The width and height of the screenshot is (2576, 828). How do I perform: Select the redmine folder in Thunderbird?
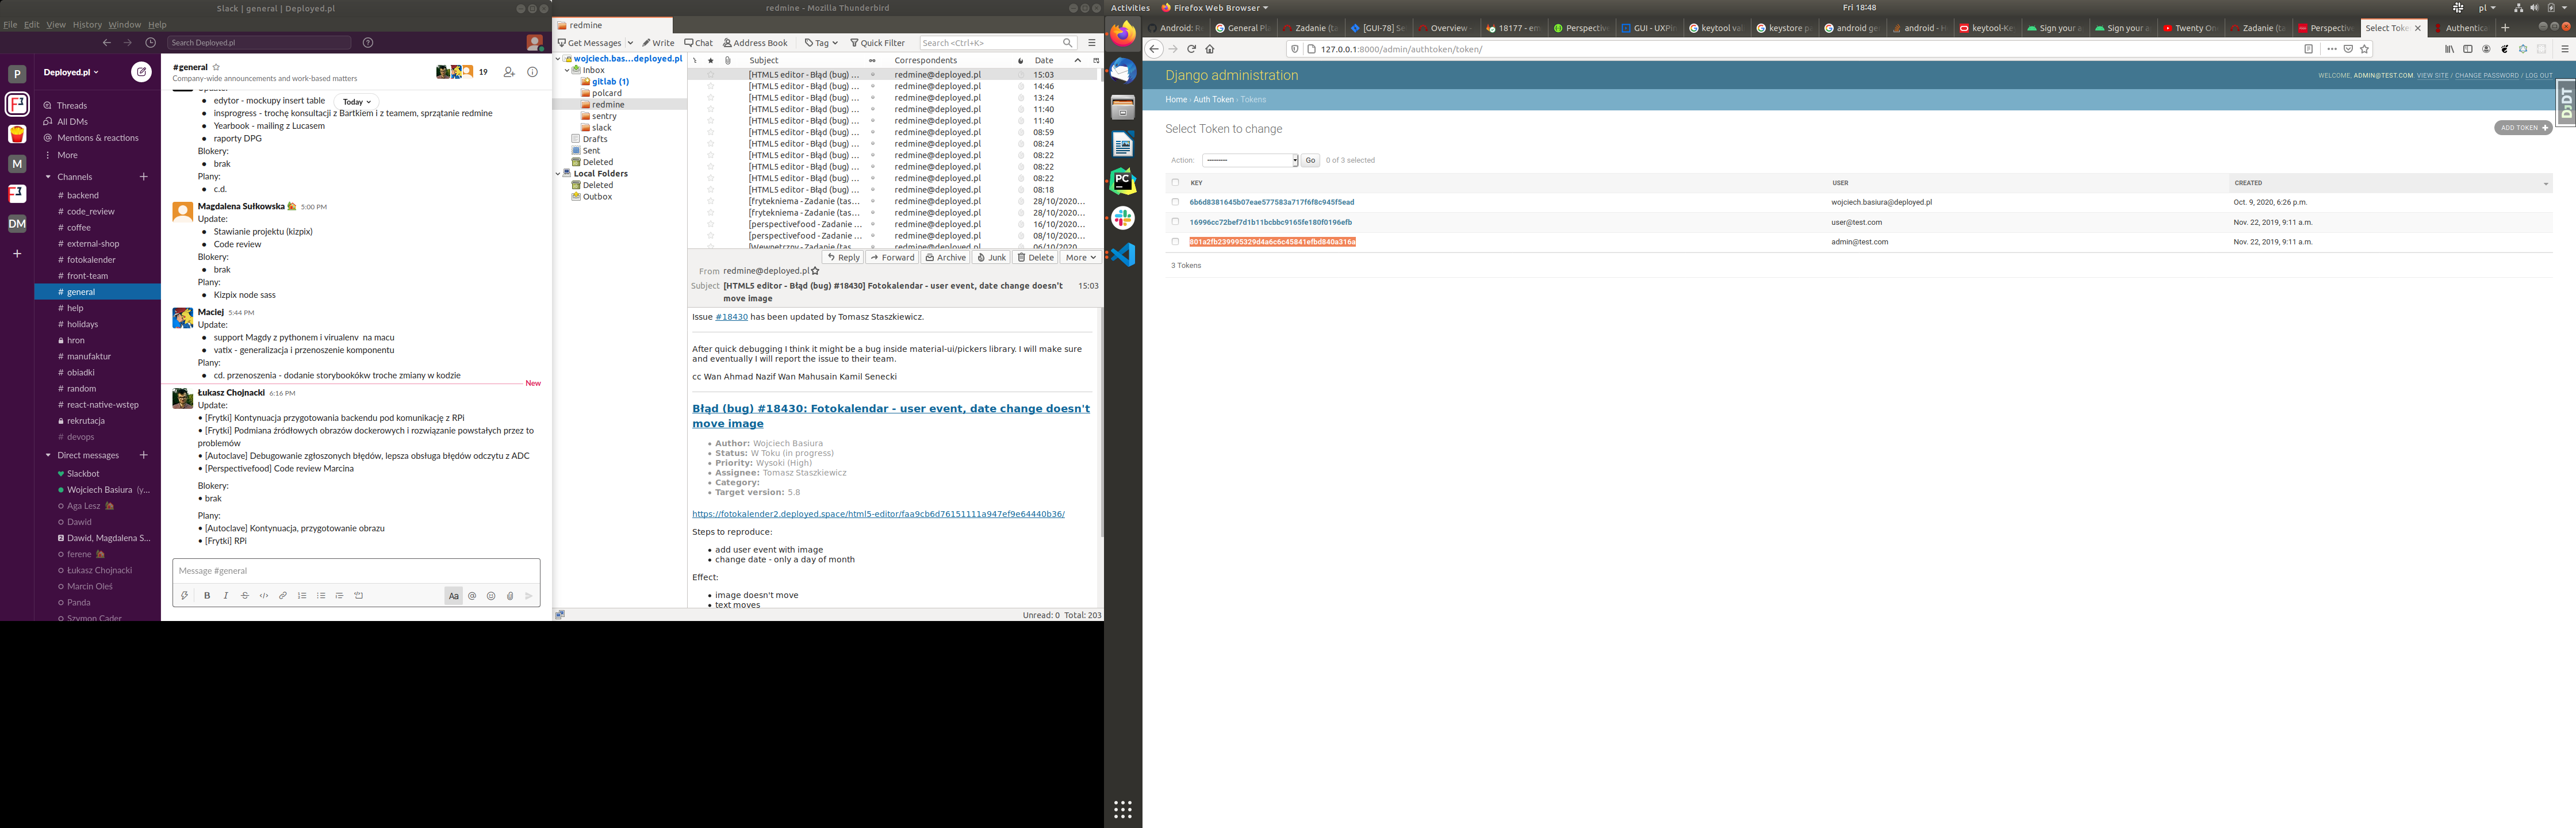pos(607,105)
